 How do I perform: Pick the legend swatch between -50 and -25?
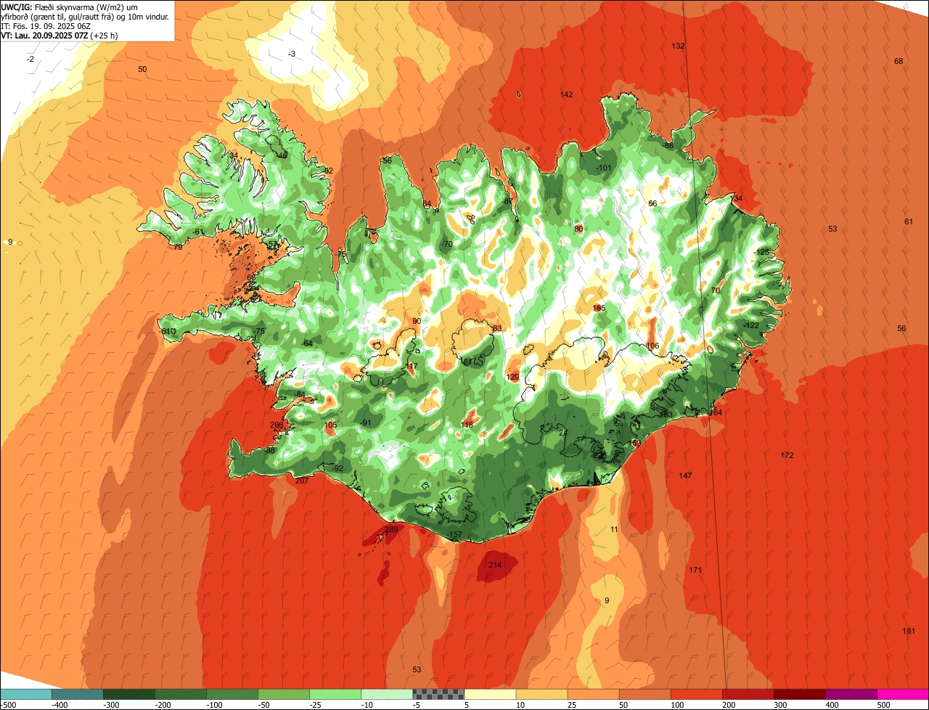point(284,694)
